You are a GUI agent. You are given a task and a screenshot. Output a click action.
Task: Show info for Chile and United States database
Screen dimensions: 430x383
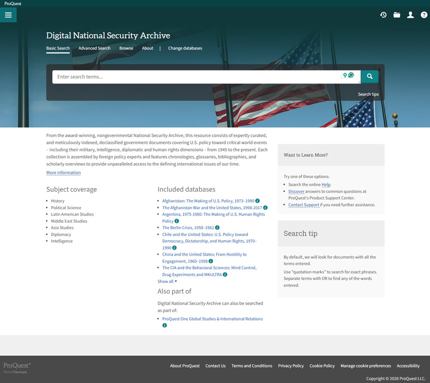point(174,248)
